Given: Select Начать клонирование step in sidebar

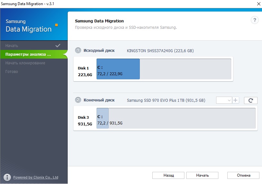Looking at the screenshot, I should click(x=34, y=63).
